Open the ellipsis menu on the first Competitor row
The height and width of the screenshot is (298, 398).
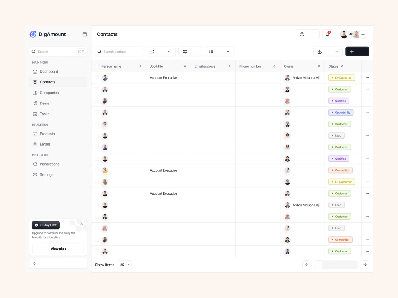[x=367, y=170]
